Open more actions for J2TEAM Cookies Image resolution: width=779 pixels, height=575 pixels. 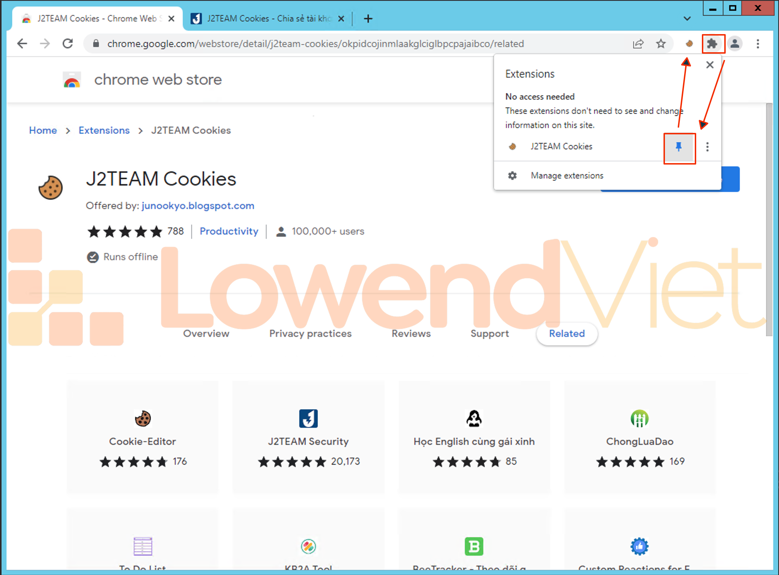(707, 147)
